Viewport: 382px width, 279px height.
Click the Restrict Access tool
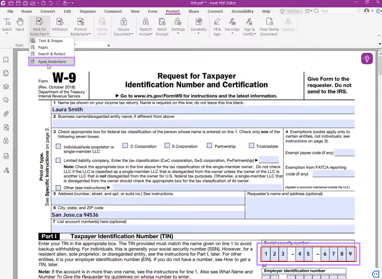pyautogui.click(x=146, y=26)
